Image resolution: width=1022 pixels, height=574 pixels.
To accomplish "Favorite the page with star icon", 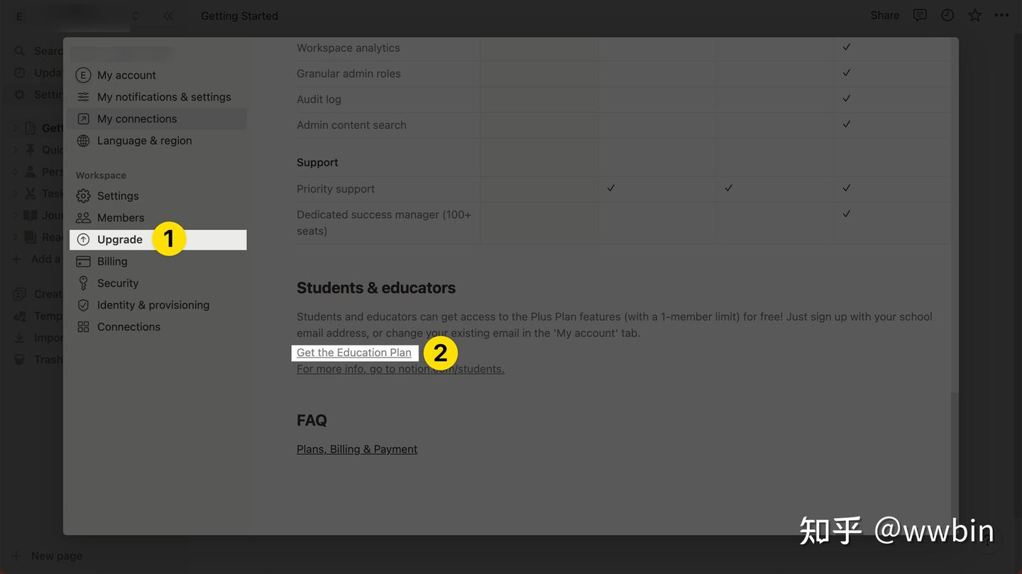I will point(975,15).
